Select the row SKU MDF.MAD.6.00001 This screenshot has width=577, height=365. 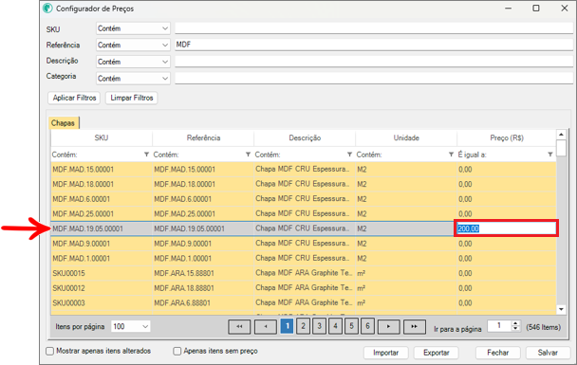304,199
